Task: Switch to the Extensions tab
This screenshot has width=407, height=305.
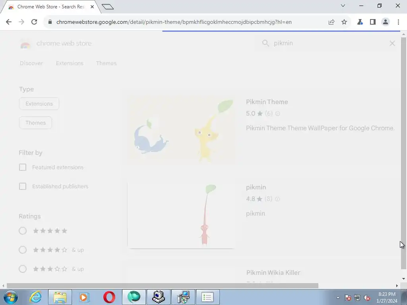Action: coord(70,63)
